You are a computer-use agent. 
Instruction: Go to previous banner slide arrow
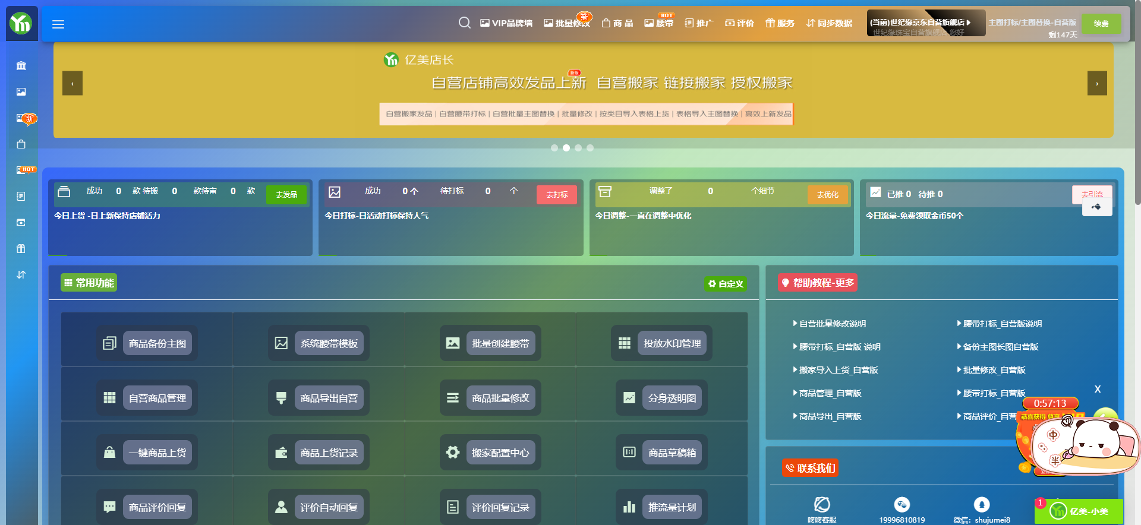(x=73, y=84)
